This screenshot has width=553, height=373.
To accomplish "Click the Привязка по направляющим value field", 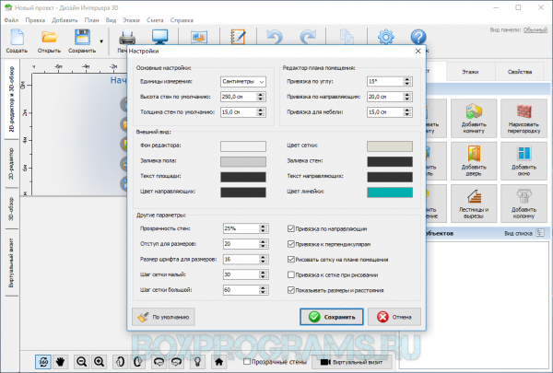I will (x=385, y=97).
